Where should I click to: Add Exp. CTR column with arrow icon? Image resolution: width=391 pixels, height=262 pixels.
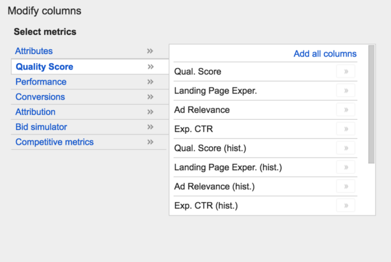coord(346,129)
